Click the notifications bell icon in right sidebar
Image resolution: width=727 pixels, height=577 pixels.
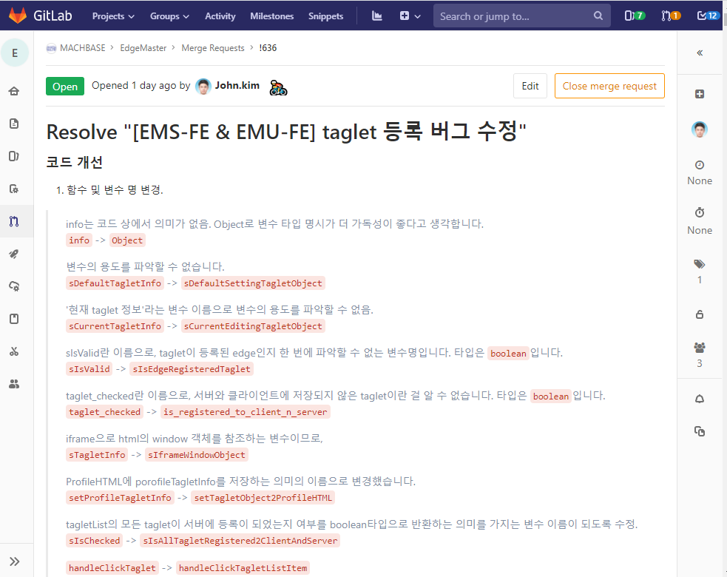click(699, 399)
